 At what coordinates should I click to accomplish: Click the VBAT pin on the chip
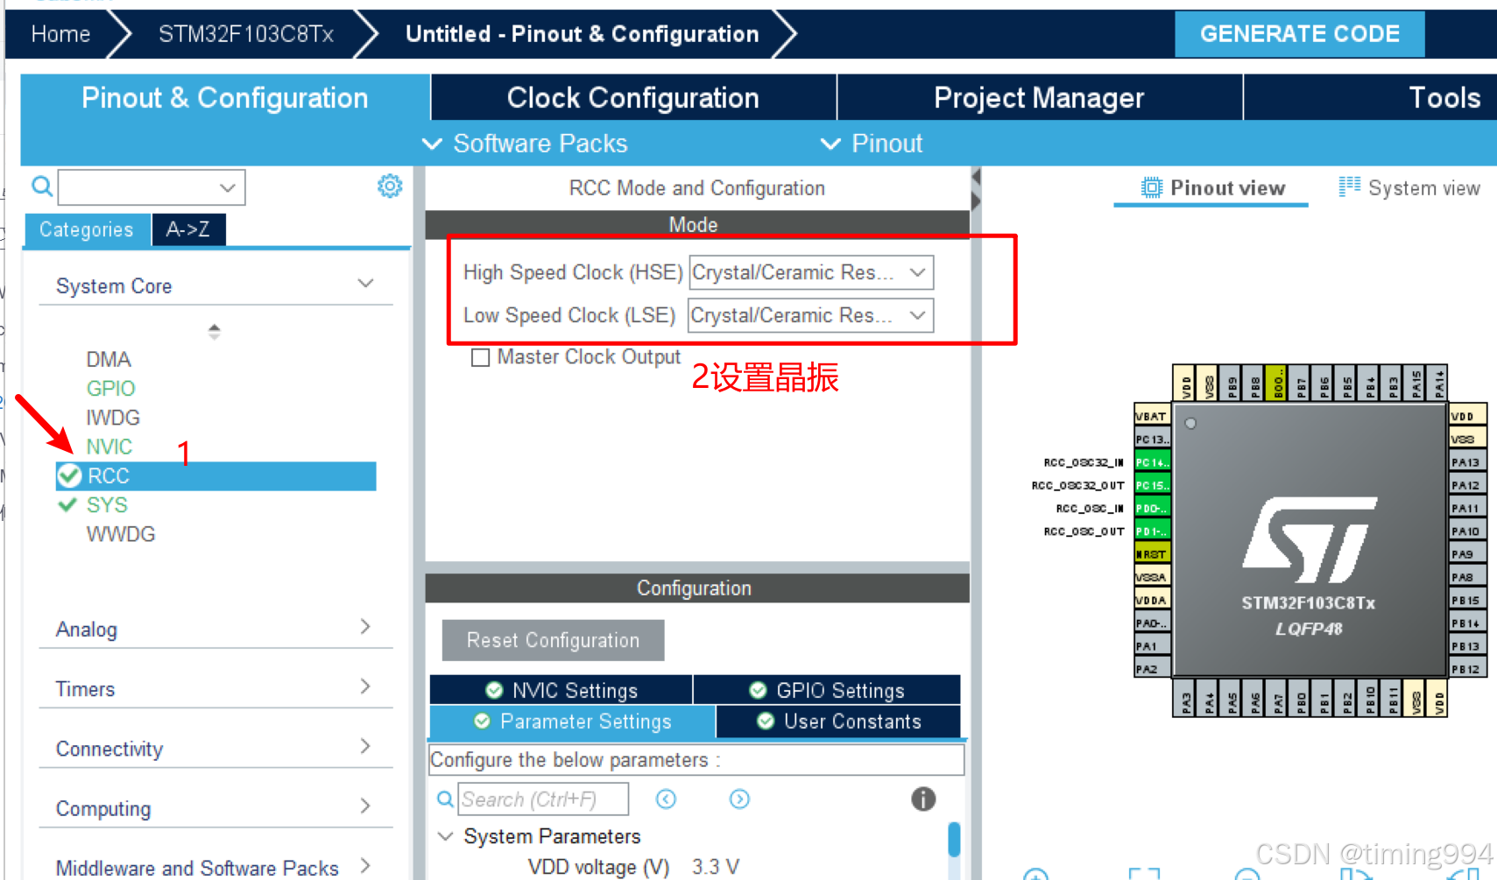1152,416
